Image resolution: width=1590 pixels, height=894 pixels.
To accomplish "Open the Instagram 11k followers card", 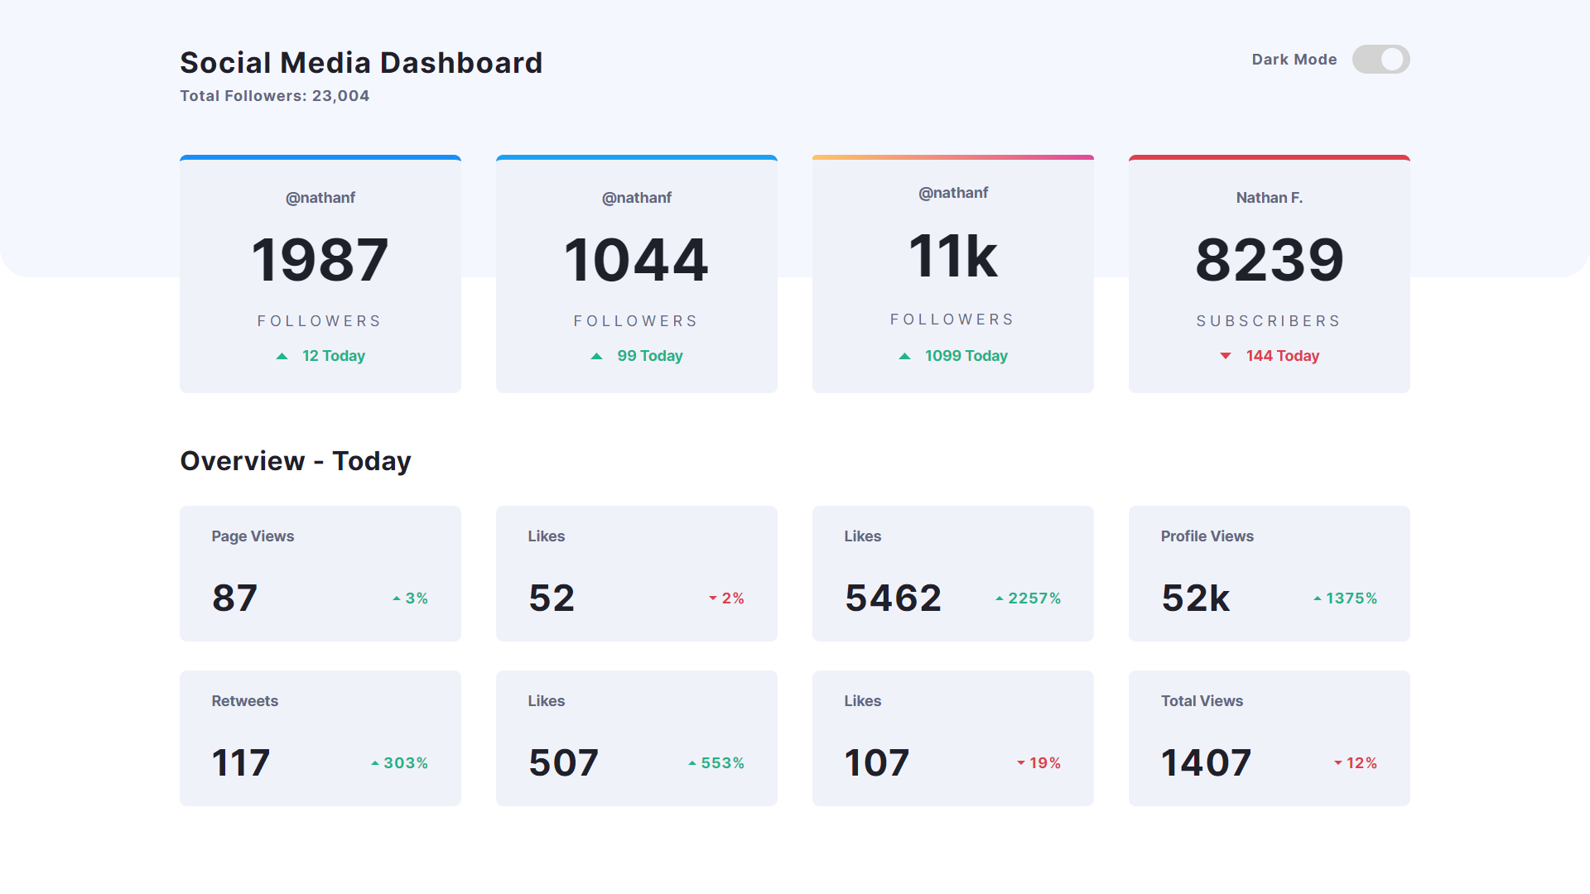I will [952, 273].
